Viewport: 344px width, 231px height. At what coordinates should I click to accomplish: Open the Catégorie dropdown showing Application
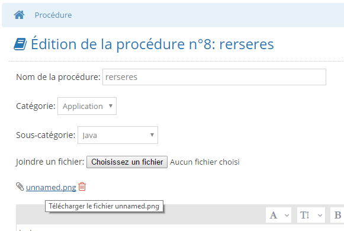point(87,106)
